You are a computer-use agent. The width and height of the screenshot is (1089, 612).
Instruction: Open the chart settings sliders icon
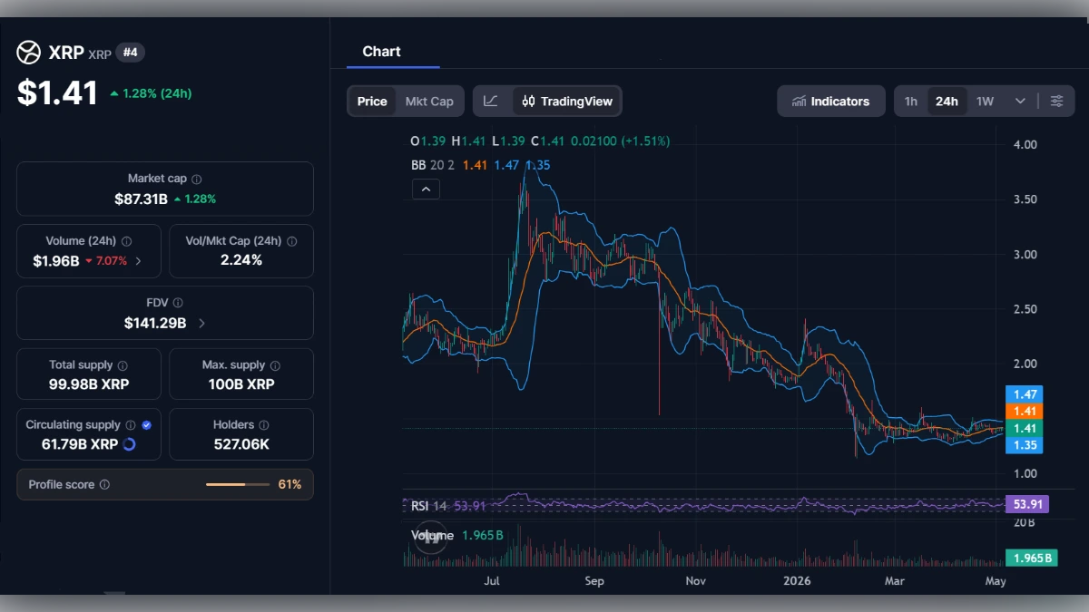click(1056, 102)
